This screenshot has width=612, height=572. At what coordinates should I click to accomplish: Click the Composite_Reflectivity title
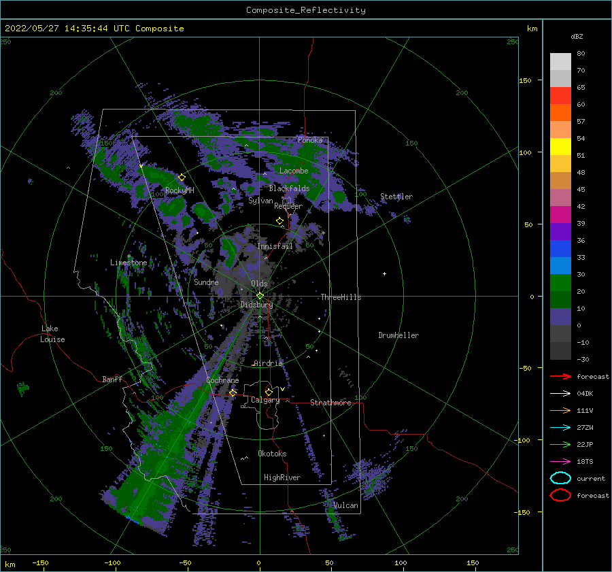coord(305,10)
